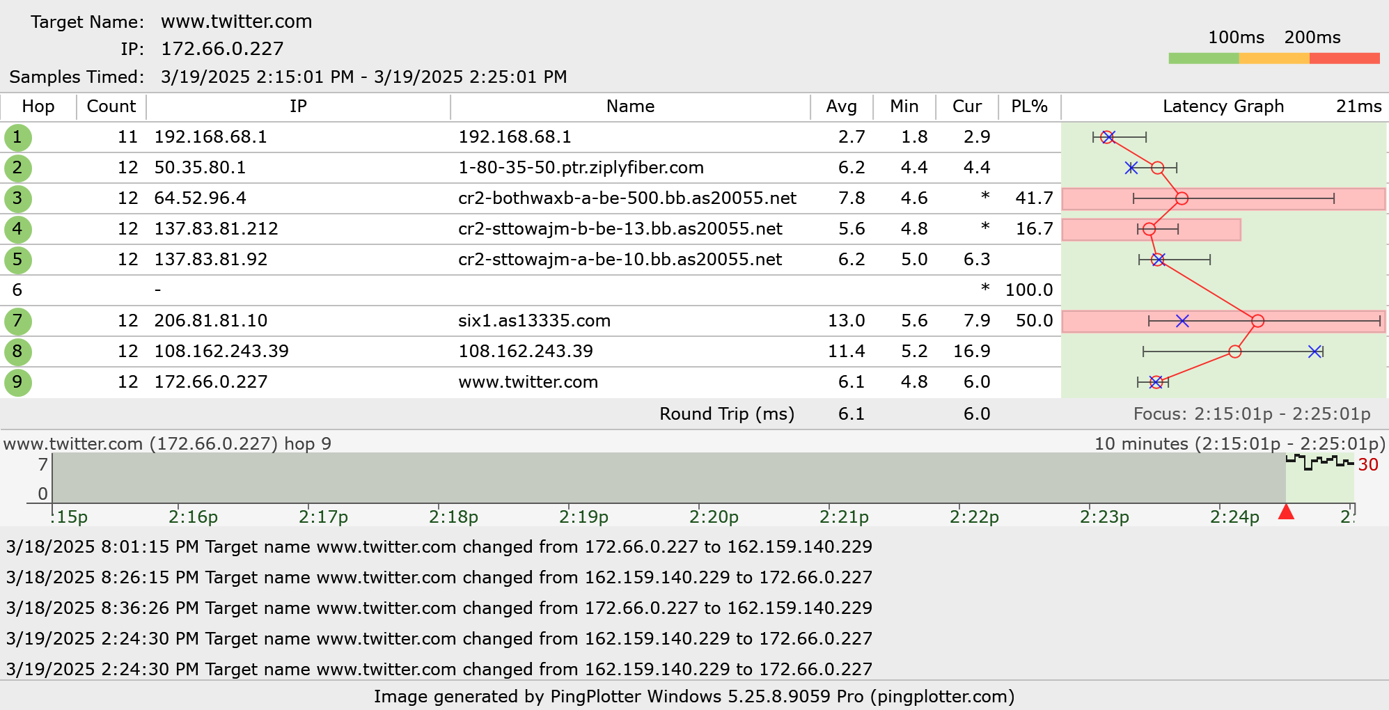Click the Target Name value www.twitter.com
This screenshot has height=710, width=1389.
(237, 22)
